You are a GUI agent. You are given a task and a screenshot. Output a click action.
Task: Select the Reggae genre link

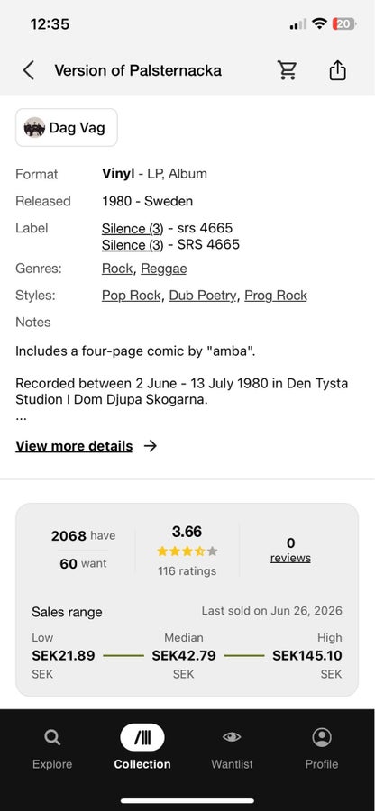coord(164,269)
